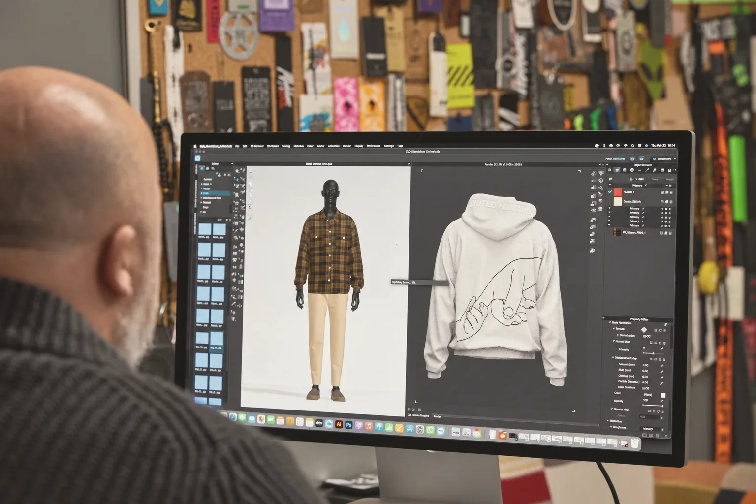Adjust the Opacity slider

[x=653, y=406]
